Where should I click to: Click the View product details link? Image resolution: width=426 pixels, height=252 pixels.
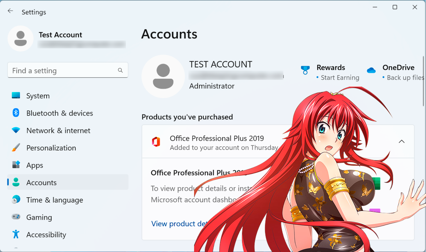click(x=180, y=224)
